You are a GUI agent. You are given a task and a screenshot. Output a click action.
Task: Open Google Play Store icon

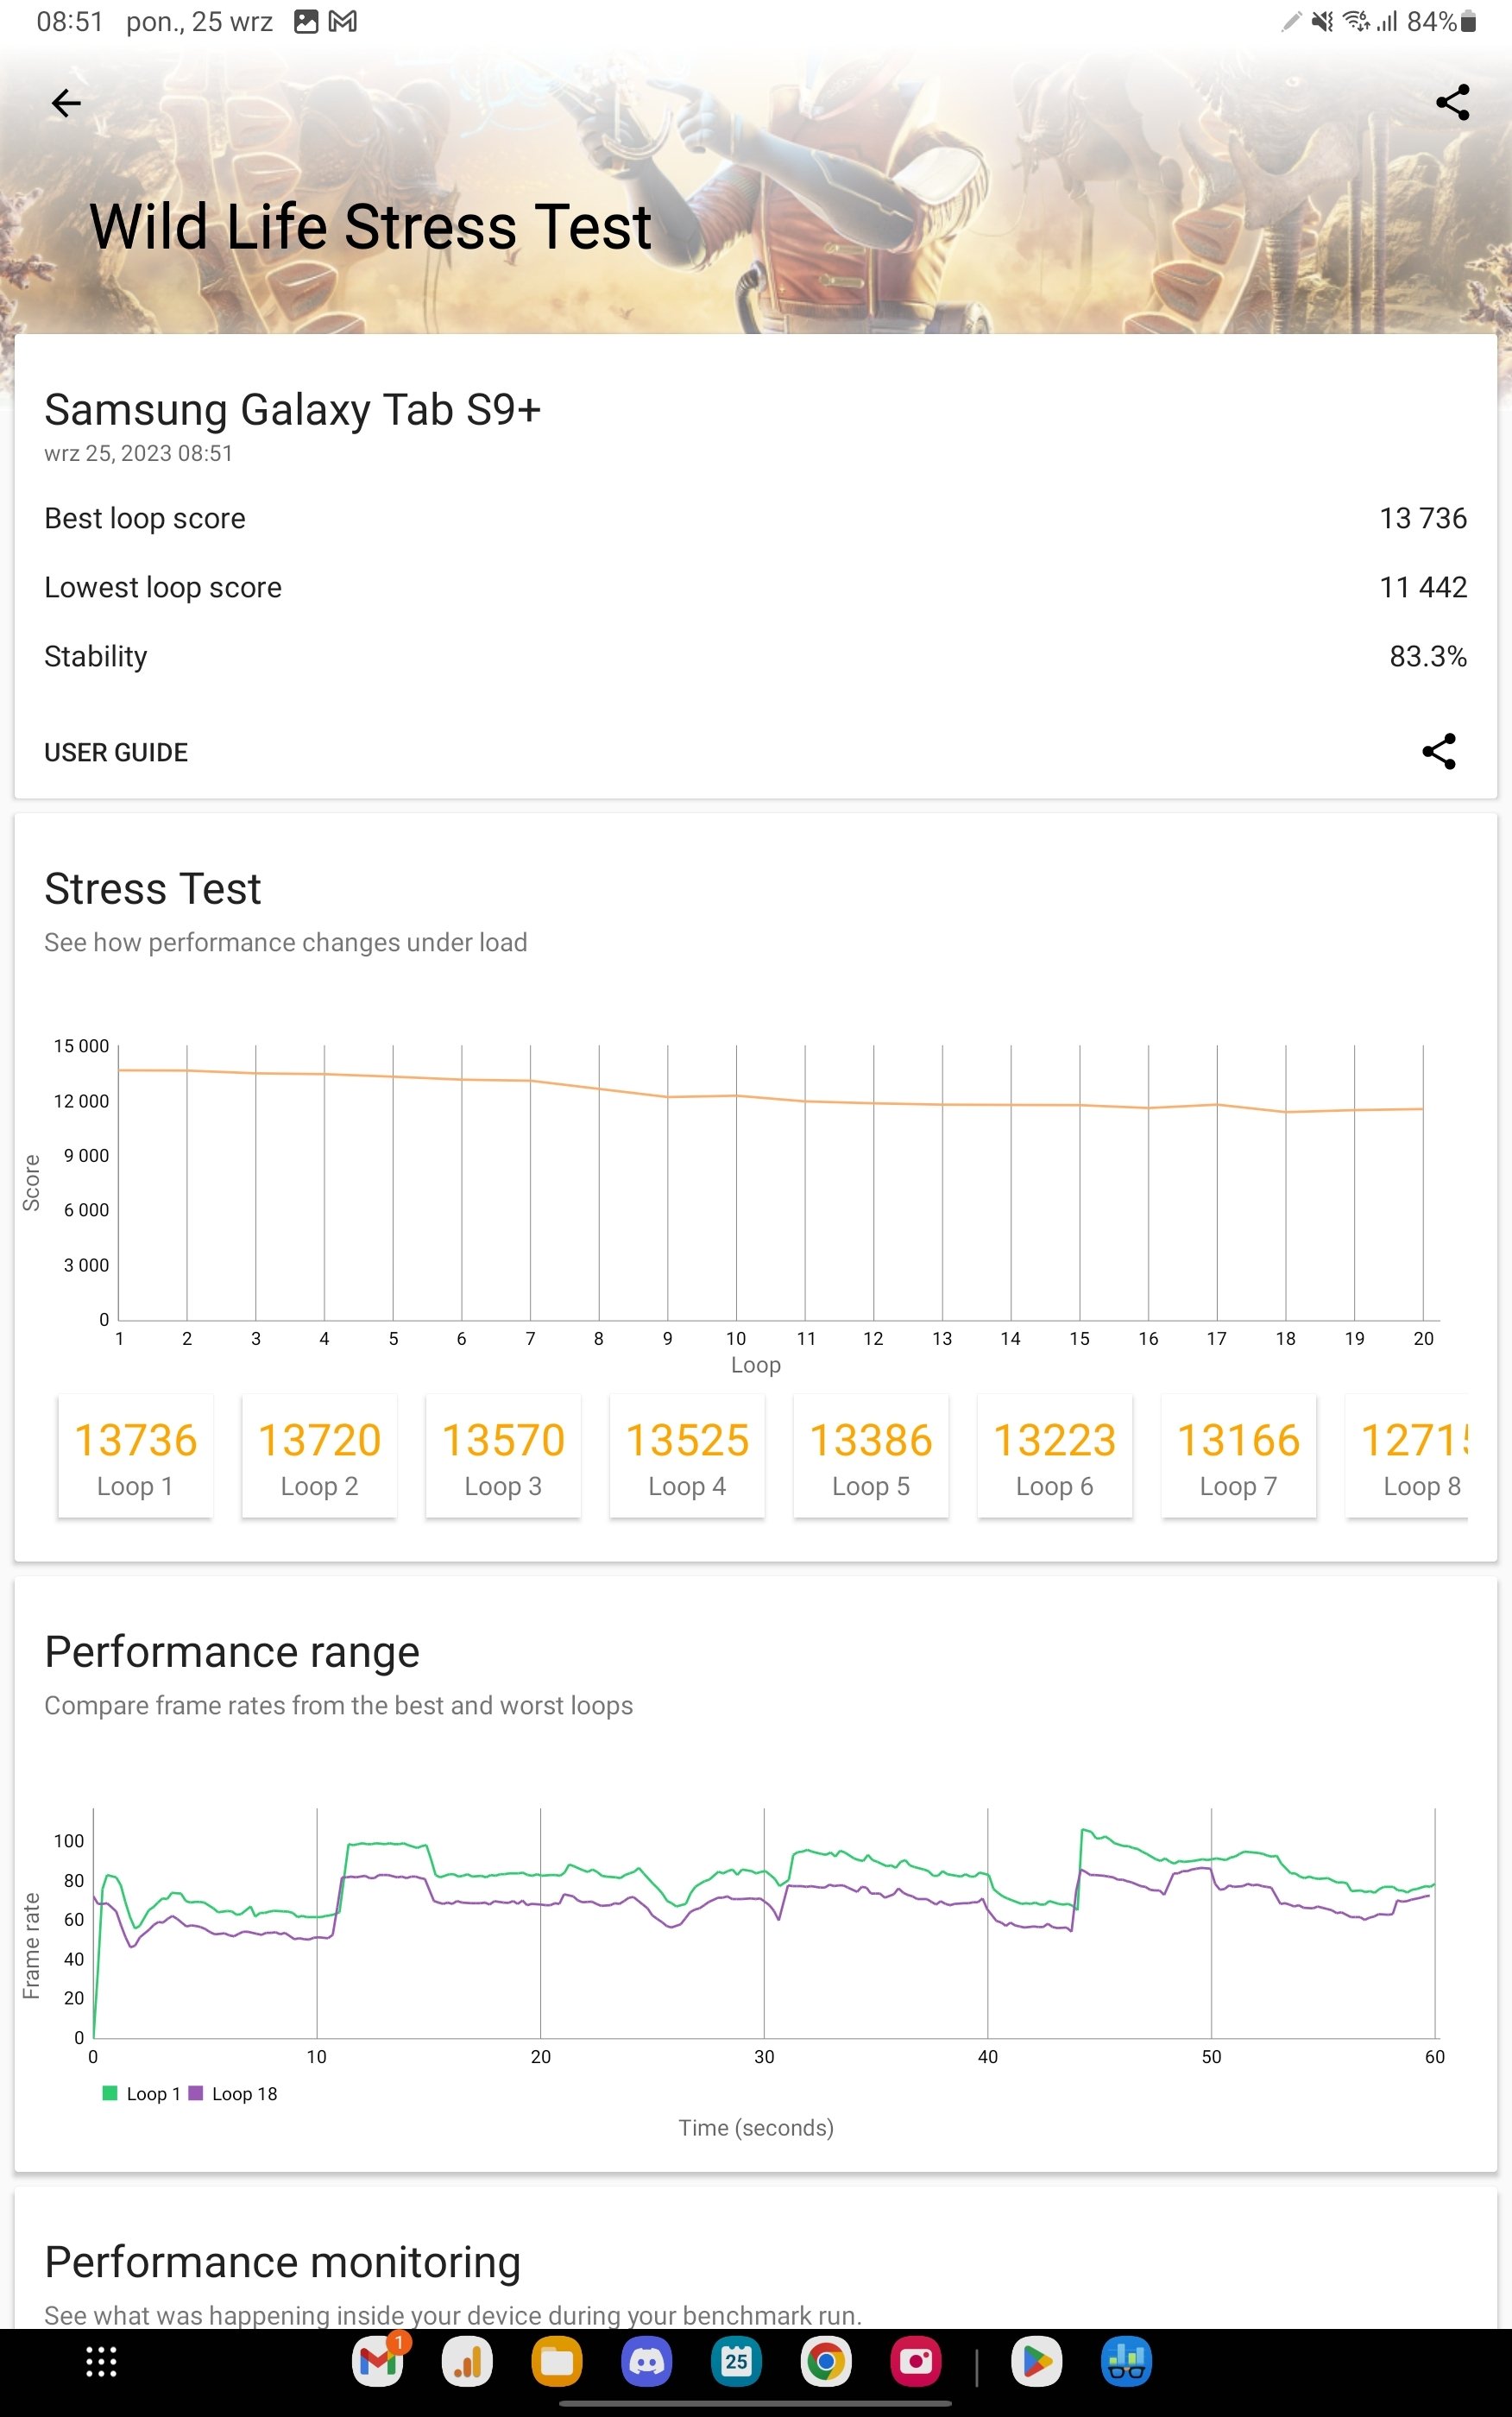(1037, 2362)
